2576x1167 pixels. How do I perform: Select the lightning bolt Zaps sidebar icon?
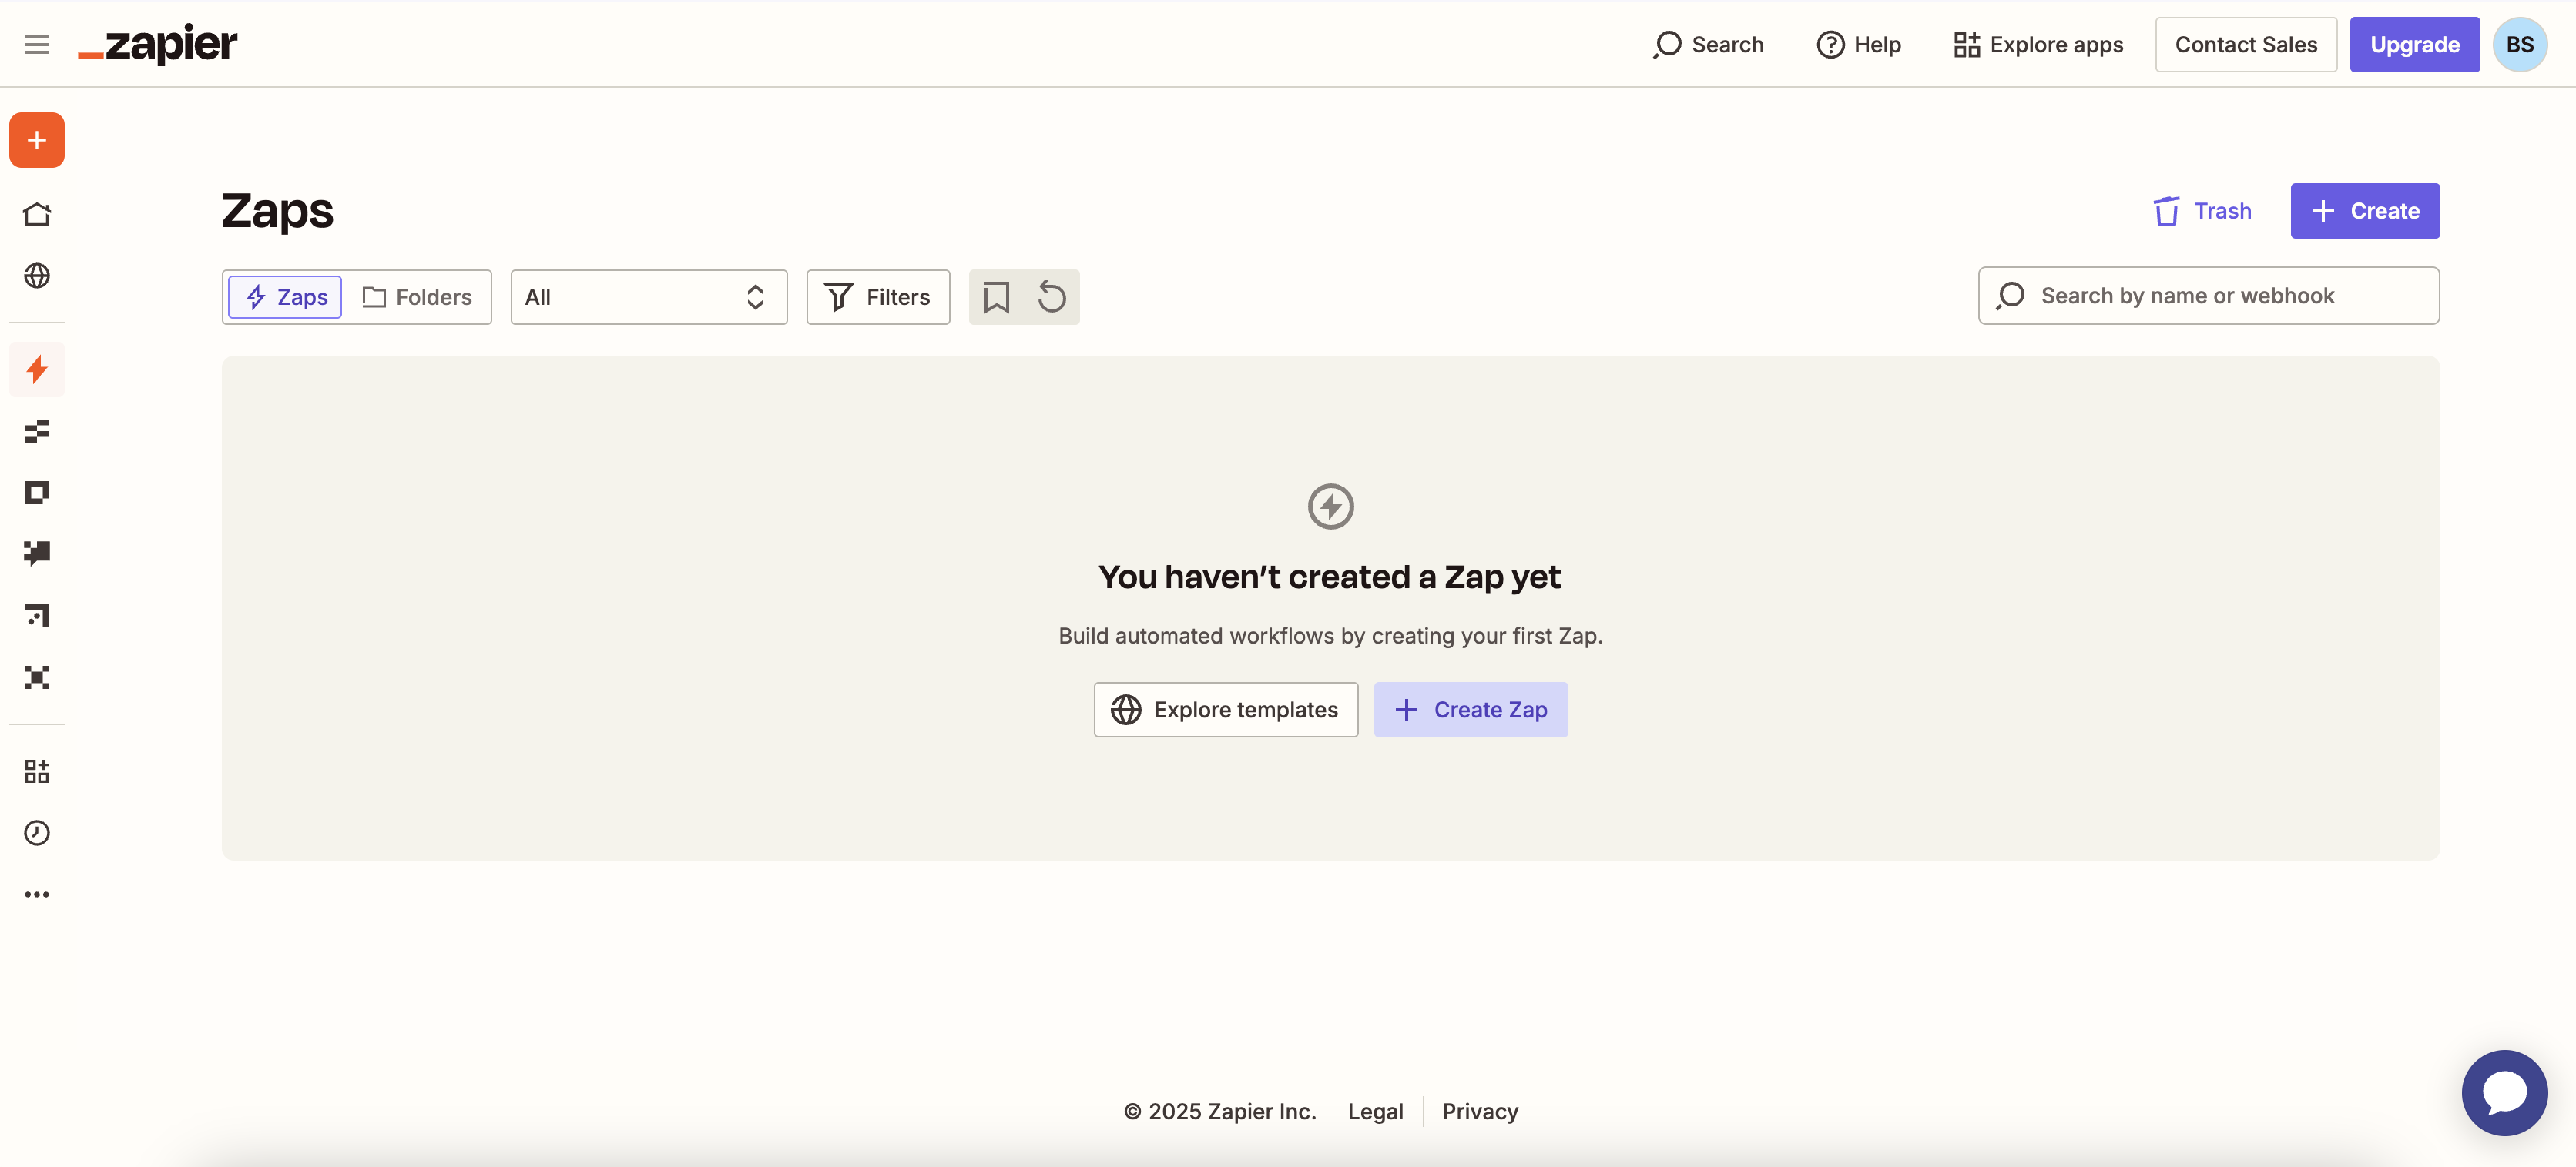tap(37, 369)
